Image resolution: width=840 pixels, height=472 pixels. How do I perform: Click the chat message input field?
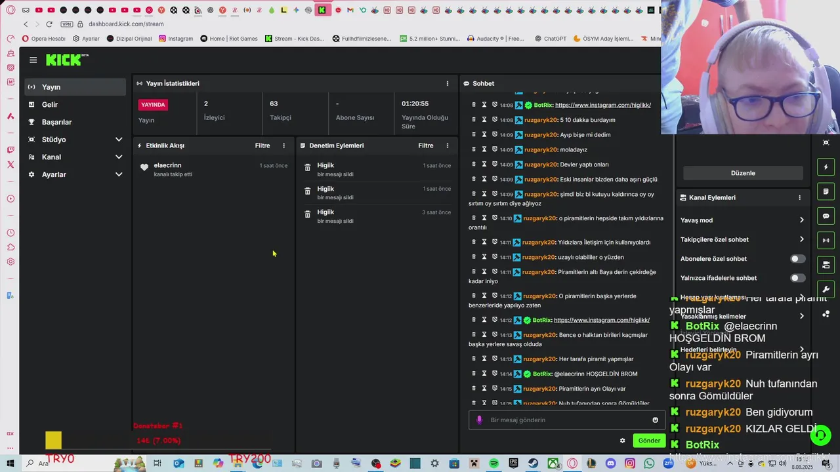pos(566,420)
